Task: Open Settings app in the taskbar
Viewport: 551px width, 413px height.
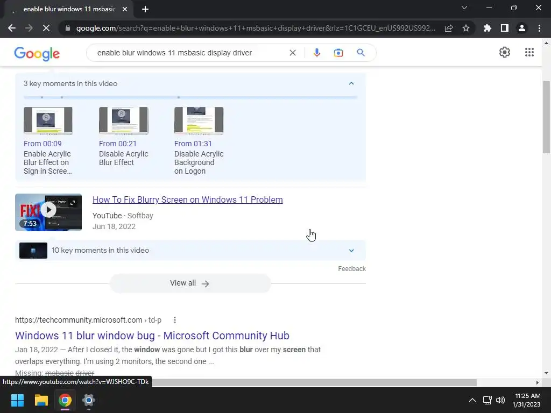Action: pyautogui.click(x=89, y=400)
